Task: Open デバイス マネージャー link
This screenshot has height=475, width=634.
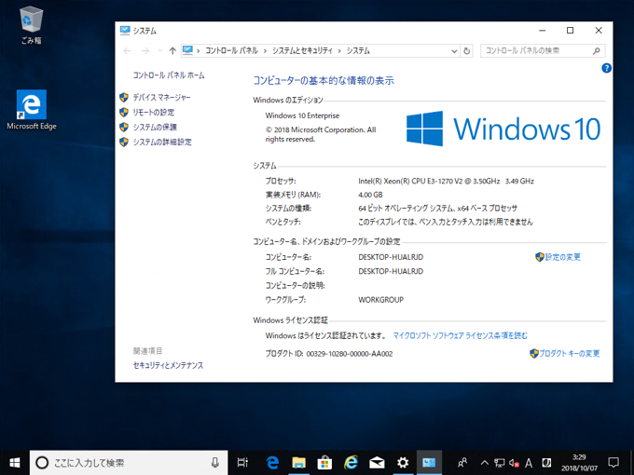Action: coord(161,98)
